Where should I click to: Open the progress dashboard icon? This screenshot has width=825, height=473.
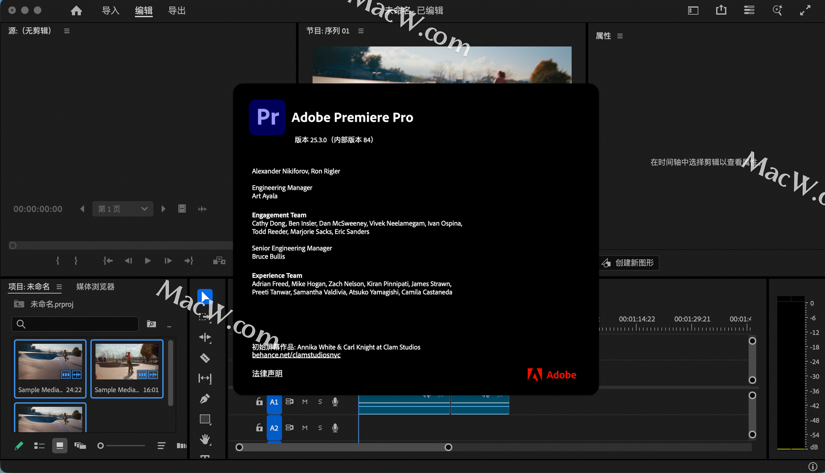click(749, 10)
